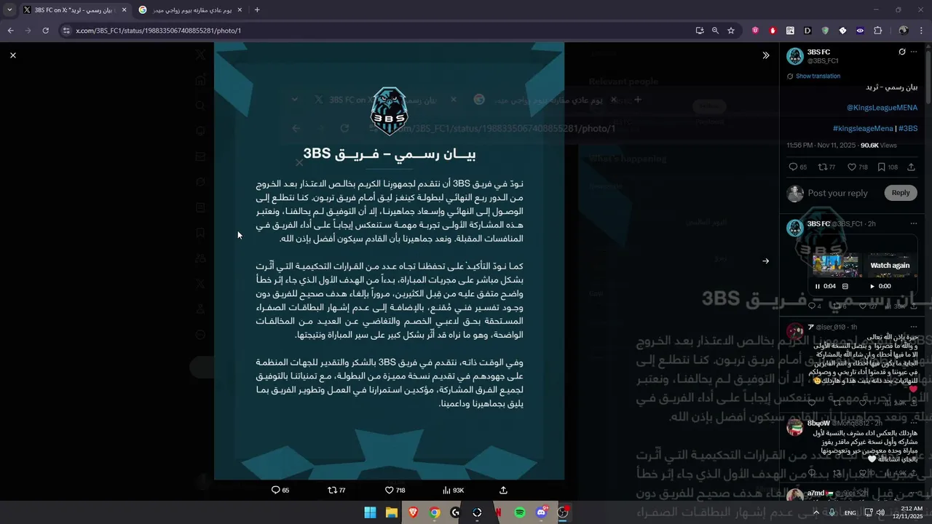Open the white diamond tag extension

coord(842,31)
